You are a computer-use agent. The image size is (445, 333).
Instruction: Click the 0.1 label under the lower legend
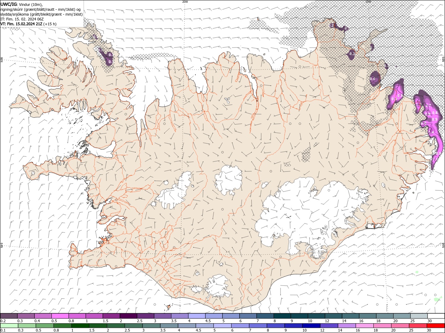pos(3,331)
